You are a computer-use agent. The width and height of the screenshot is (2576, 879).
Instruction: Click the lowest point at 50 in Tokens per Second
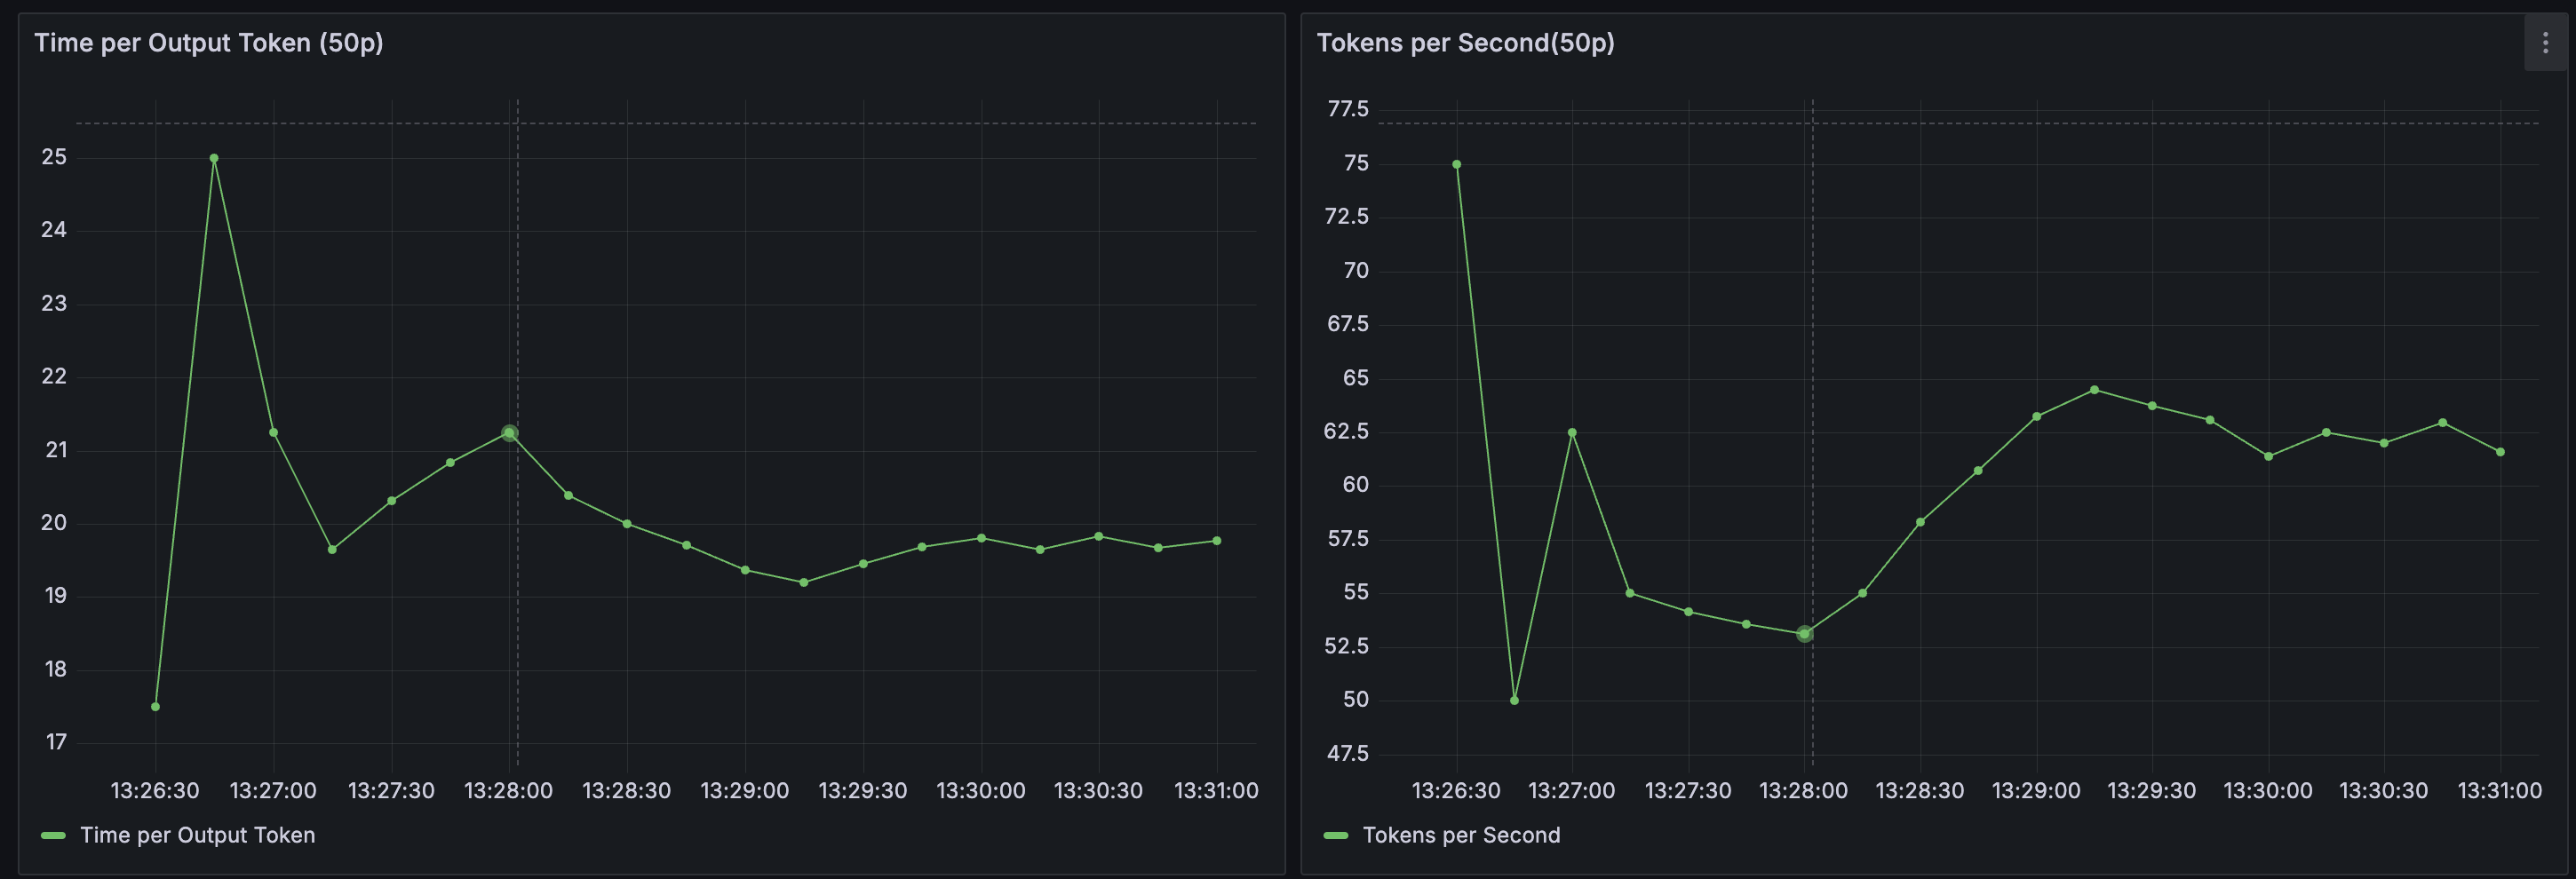click(1514, 700)
